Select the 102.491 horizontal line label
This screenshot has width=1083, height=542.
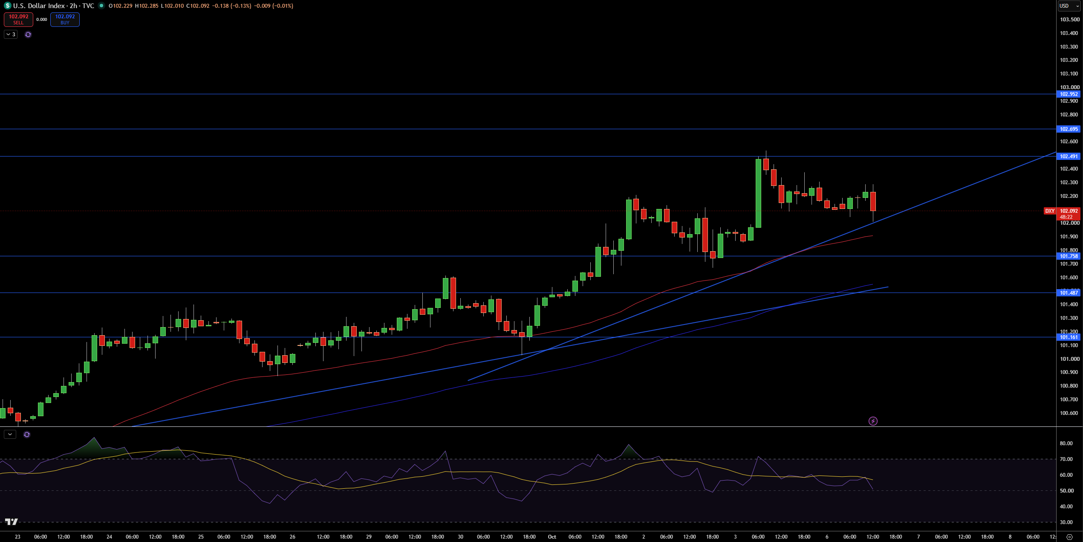pyautogui.click(x=1069, y=157)
